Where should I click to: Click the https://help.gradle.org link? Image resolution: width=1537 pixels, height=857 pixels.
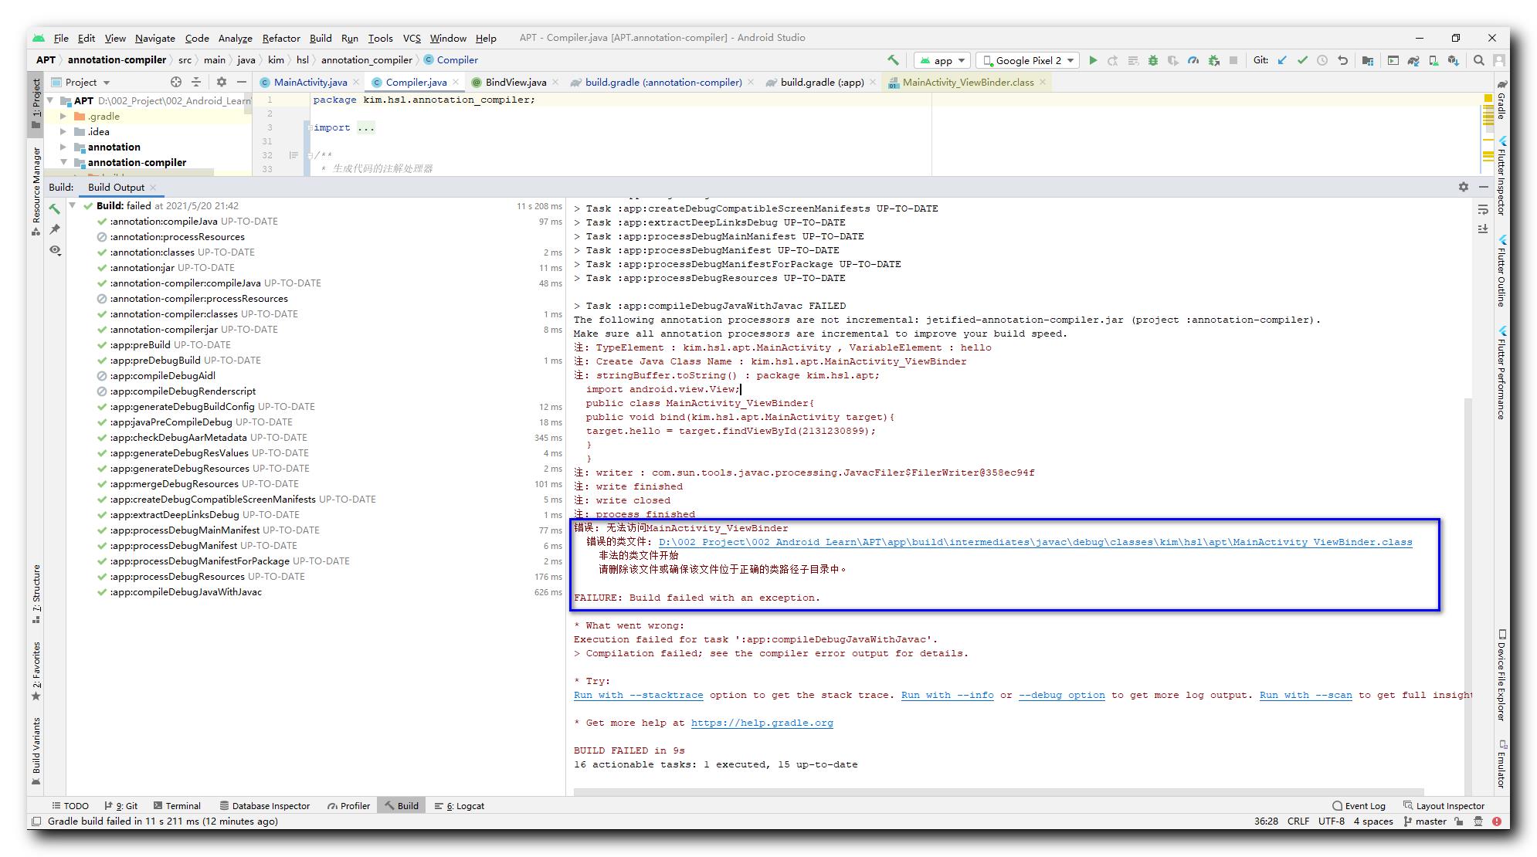[x=761, y=722]
